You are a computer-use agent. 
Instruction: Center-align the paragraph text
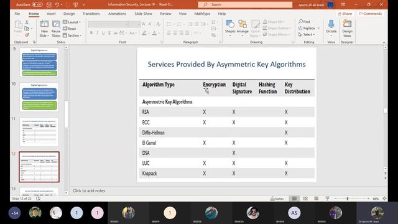pyautogui.click(x=175, y=33)
